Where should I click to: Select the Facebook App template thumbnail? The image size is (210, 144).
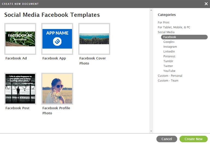click(x=57, y=39)
